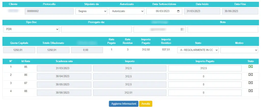The height and width of the screenshot is (108, 261).
Task: Click payment status icon for rata 88
Action: 251,91
